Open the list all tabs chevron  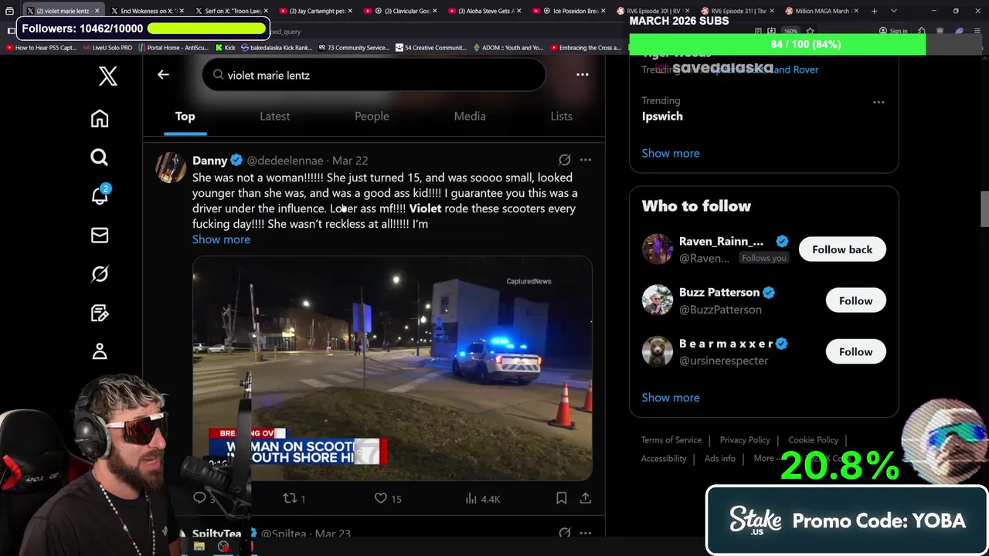click(894, 11)
